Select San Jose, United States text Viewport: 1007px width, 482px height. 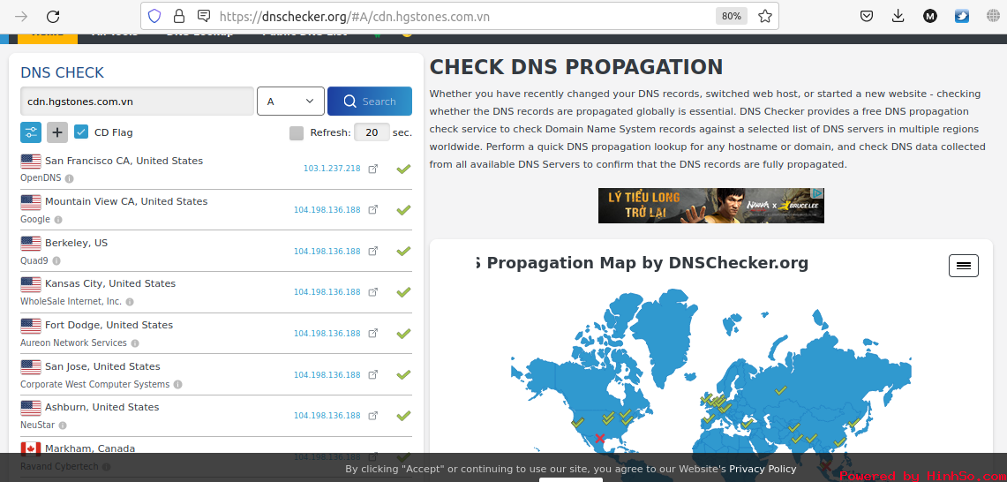pyautogui.click(x=102, y=366)
